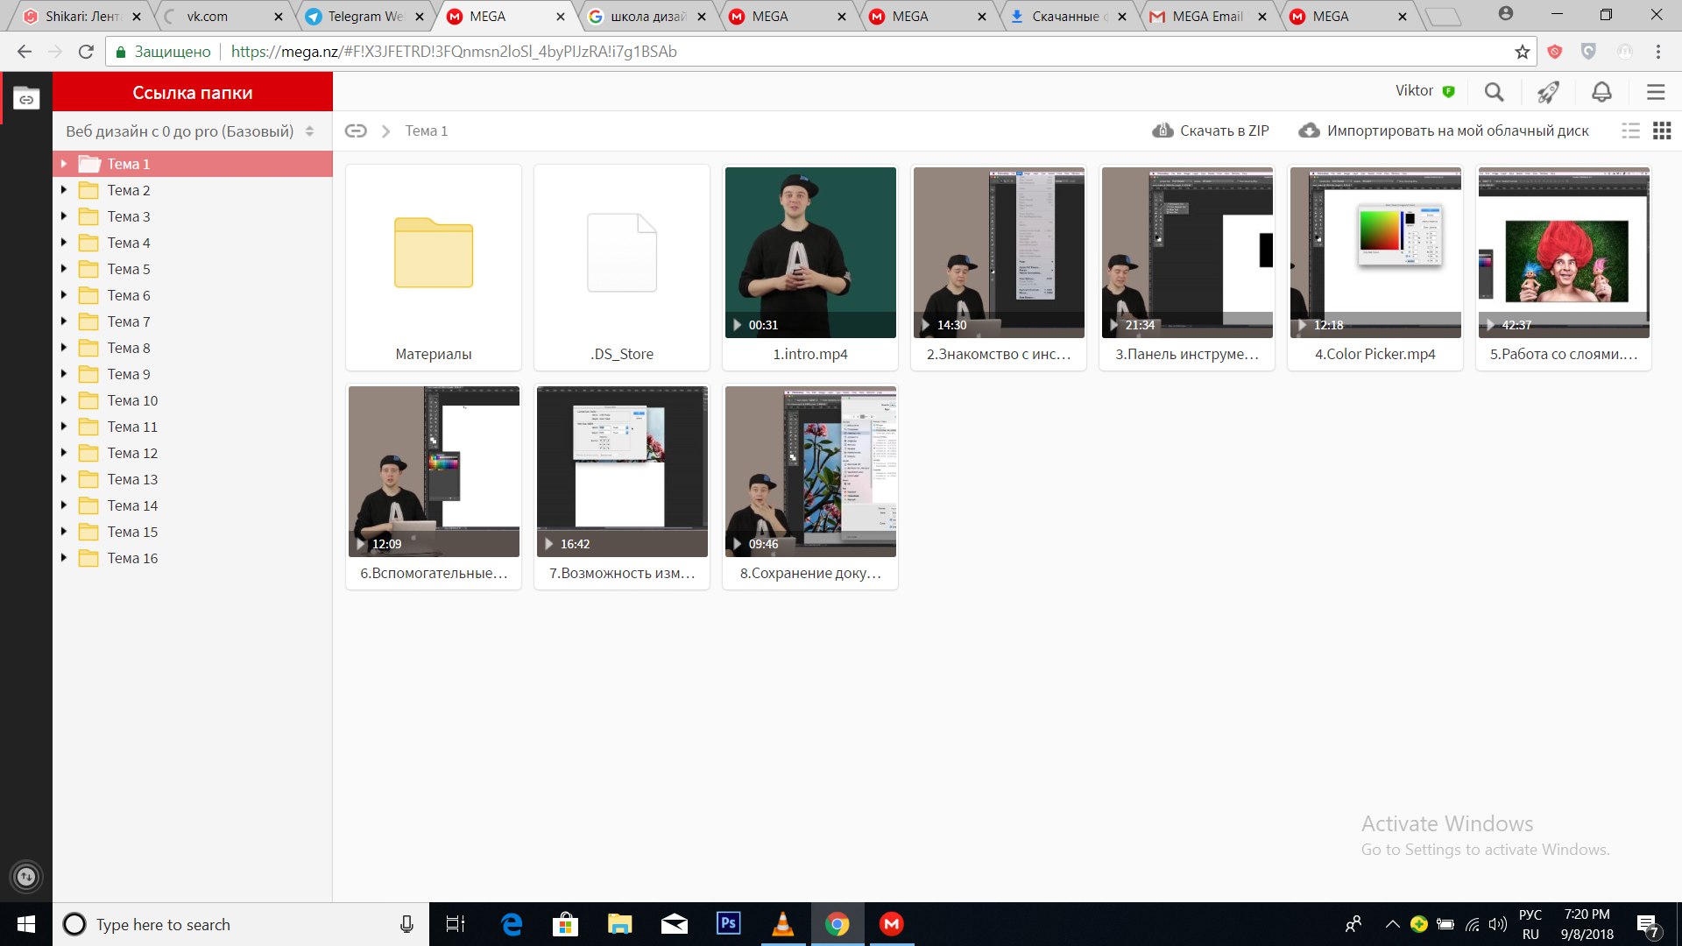Open the MEGA search magnifier icon
Viewport: 1682px width, 946px height.
[x=1494, y=92]
